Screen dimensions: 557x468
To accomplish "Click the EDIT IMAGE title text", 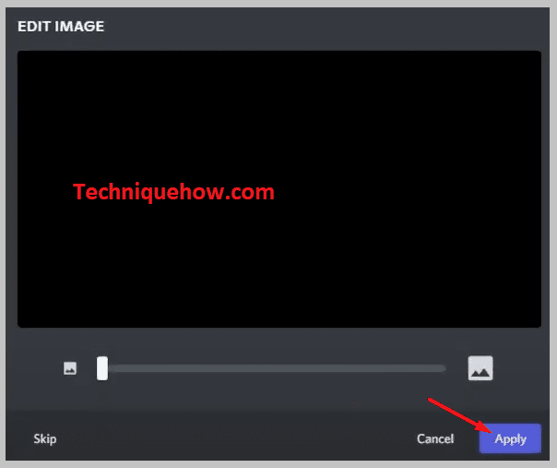I will [x=61, y=27].
